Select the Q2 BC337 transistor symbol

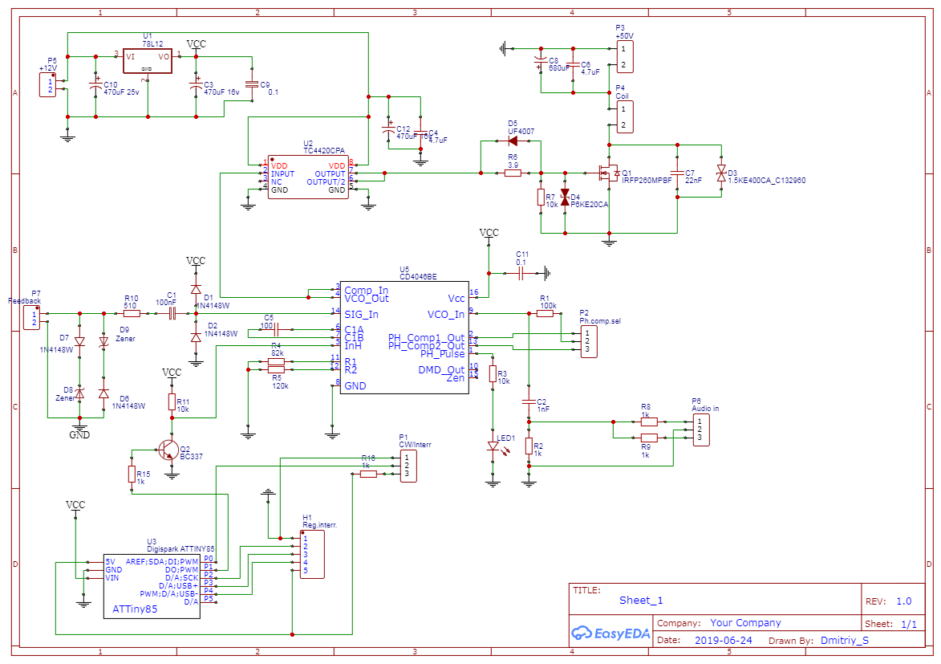pyautogui.click(x=168, y=450)
